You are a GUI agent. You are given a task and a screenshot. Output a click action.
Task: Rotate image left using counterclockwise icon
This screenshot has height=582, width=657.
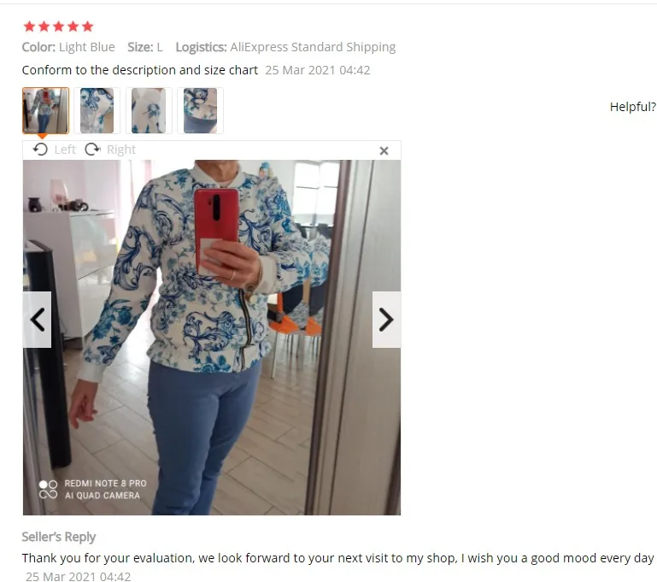coord(40,150)
